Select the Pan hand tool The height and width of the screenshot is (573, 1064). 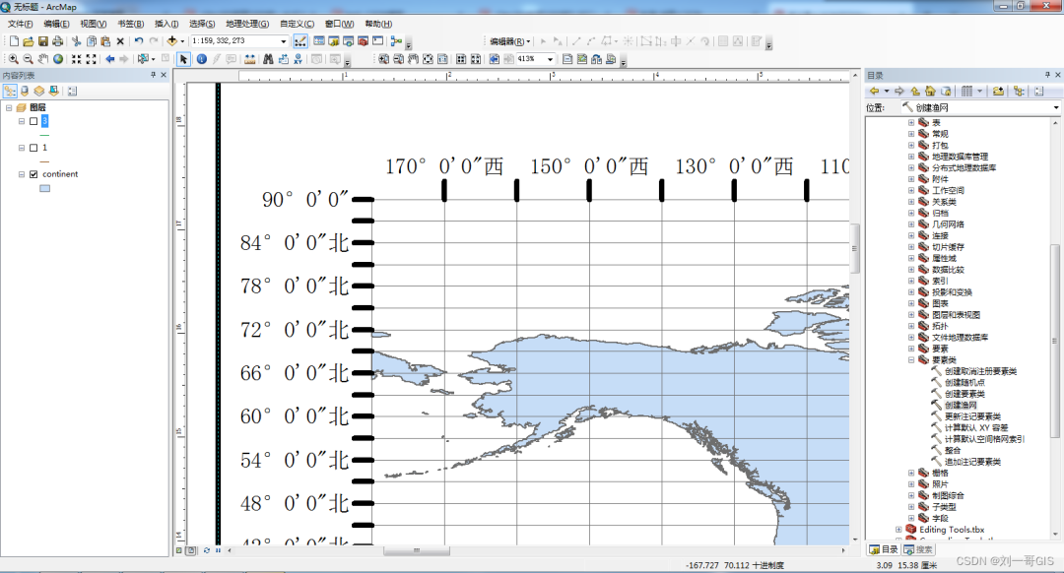tap(42, 59)
